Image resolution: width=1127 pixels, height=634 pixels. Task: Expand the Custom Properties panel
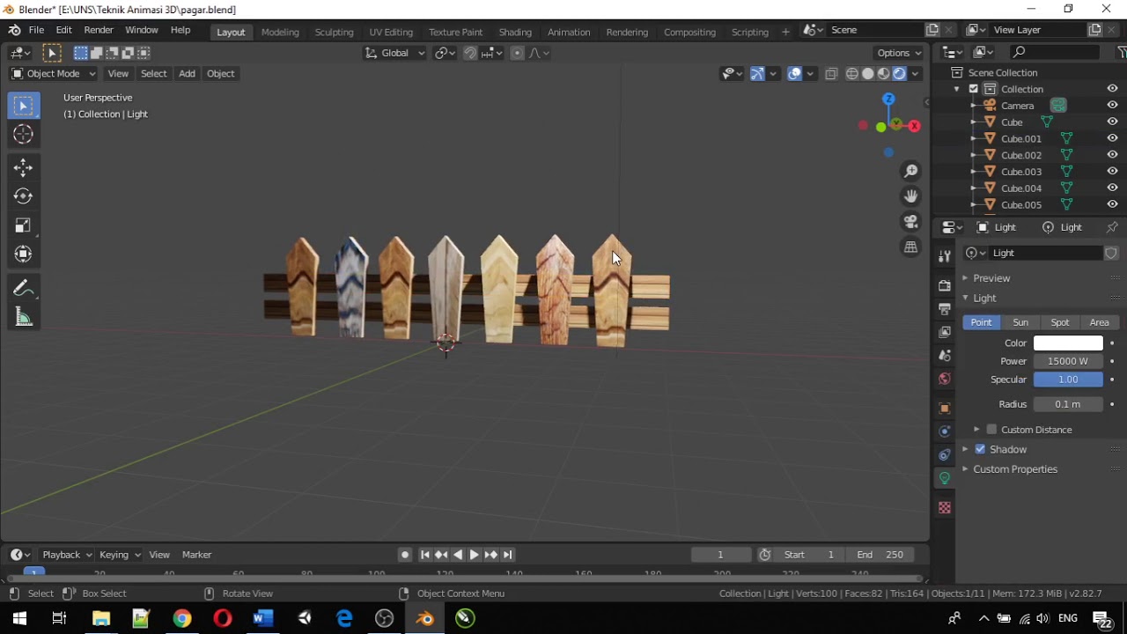pos(1015,469)
